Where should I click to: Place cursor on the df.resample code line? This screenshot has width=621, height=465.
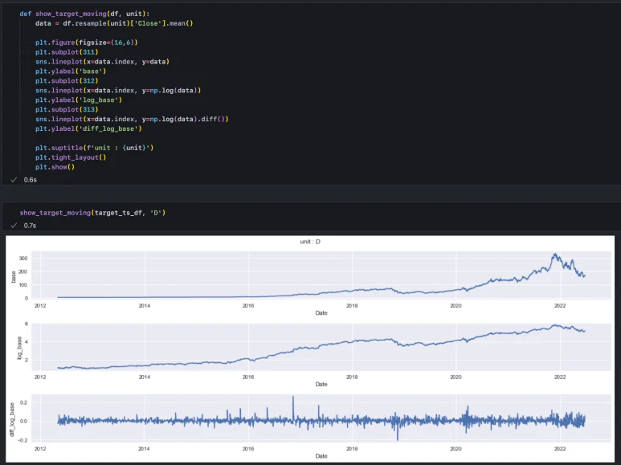point(114,23)
